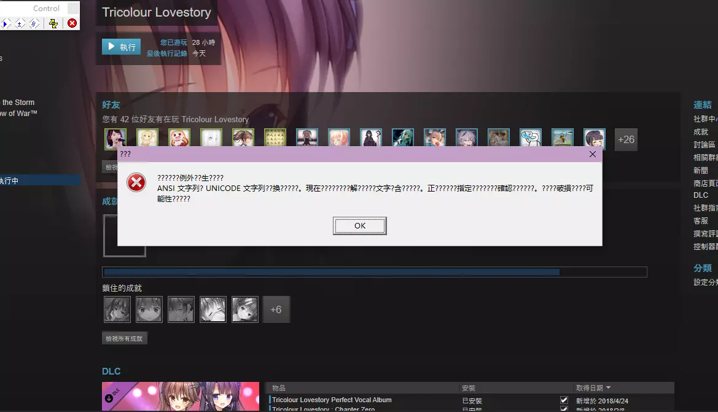This screenshot has height=412, width=718.
Task: Launch the game with the 執行 button
Action: click(x=122, y=47)
